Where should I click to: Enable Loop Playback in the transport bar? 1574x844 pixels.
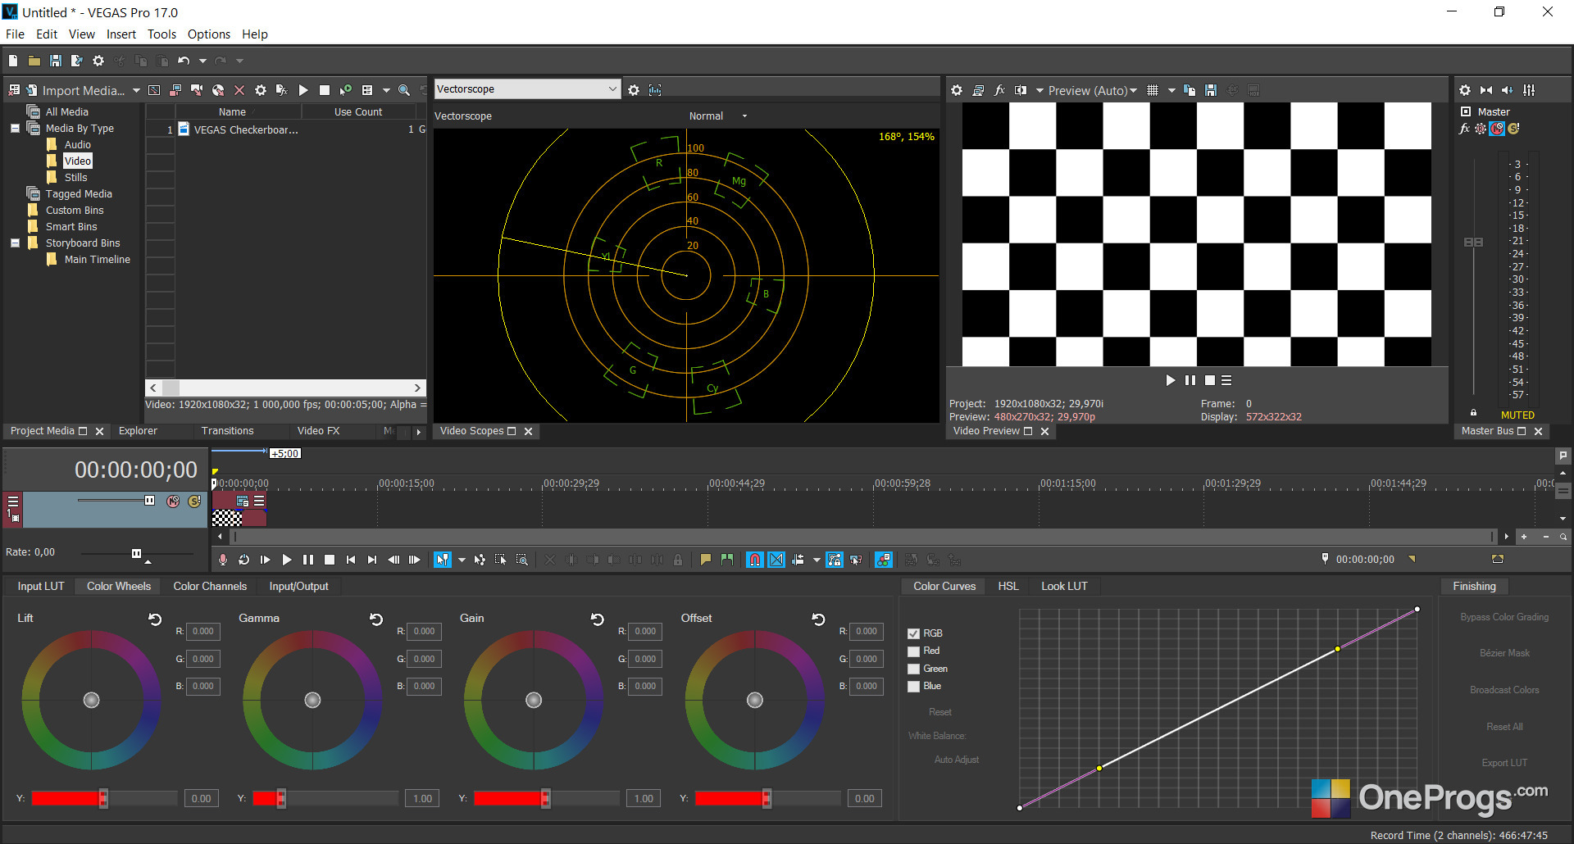(x=243, y=560)
